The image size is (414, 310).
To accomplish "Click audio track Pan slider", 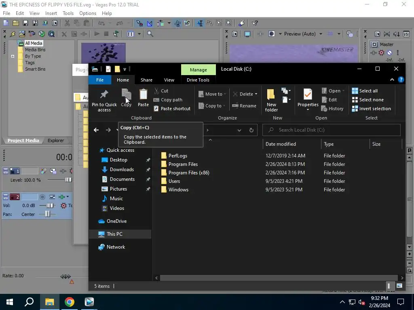I will [x=48, y=214].
